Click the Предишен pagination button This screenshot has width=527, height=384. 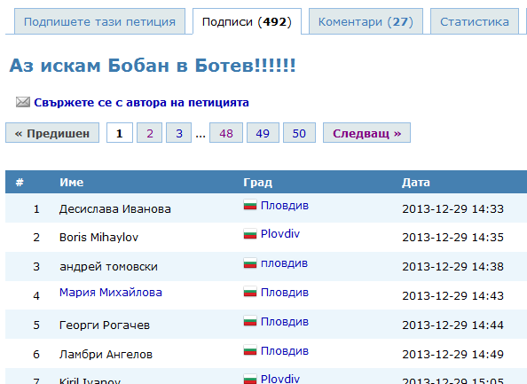[52, 133]
